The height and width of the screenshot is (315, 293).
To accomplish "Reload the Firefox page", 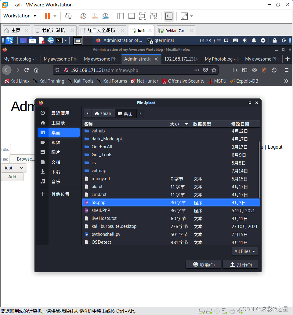I will tap(27, 70).
